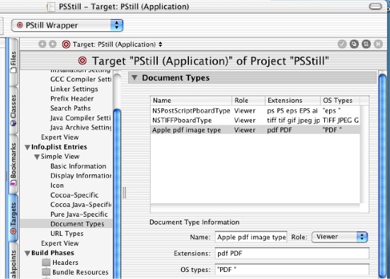
Task: Click the dark split-view icon after the checkmark
Action: click(x=354, y=44)
